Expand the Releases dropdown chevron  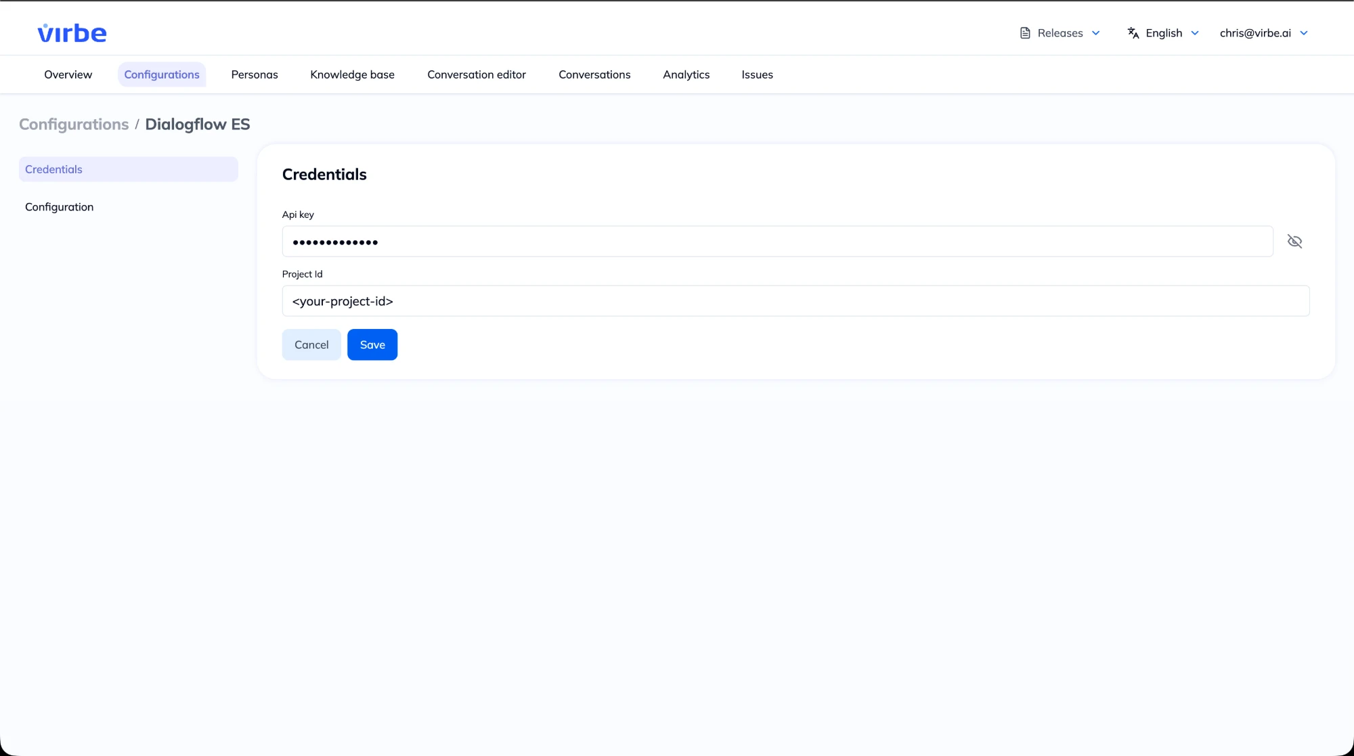tap(1096, 33)
